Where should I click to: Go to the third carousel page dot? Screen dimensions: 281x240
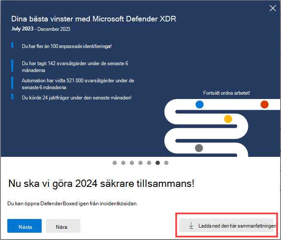click(x=132, y=163)
